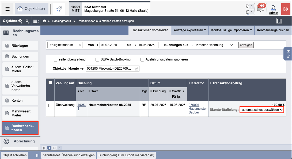This screenshot has width=292, height=159.
Task: Open the hamburger main menu
Action: (x=7, y=9)
